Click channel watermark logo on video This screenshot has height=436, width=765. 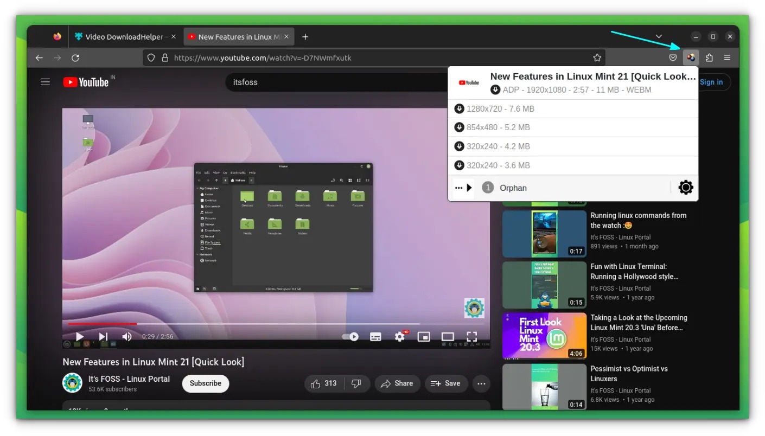pyautogui.click(x=474, y=308)
